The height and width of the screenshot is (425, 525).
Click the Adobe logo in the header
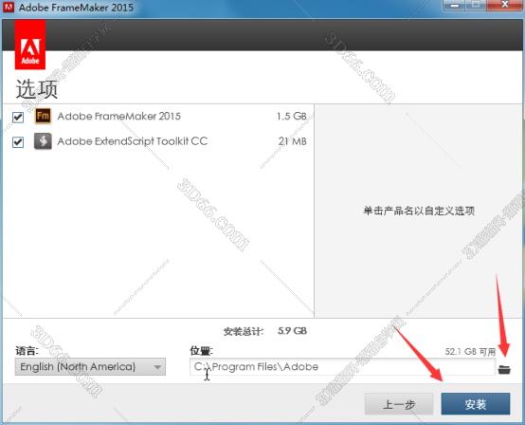pos(30,45)
